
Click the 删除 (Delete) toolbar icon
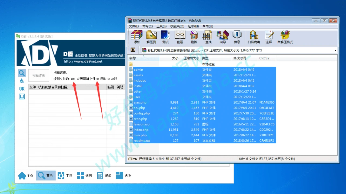[194, 37]
